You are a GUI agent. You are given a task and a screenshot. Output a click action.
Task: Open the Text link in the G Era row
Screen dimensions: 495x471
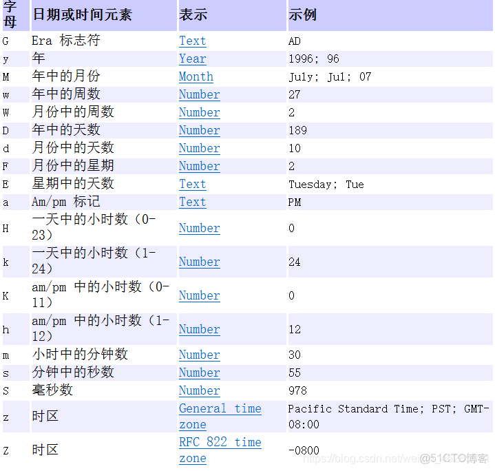[x=193, y=41]
